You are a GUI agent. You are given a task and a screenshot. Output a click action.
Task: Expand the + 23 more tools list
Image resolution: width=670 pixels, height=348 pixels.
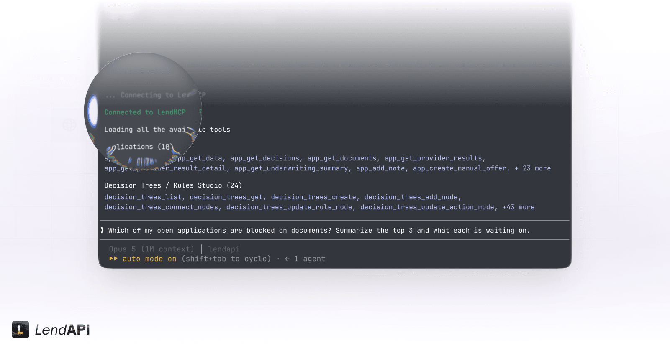click(x=533, y=168)
